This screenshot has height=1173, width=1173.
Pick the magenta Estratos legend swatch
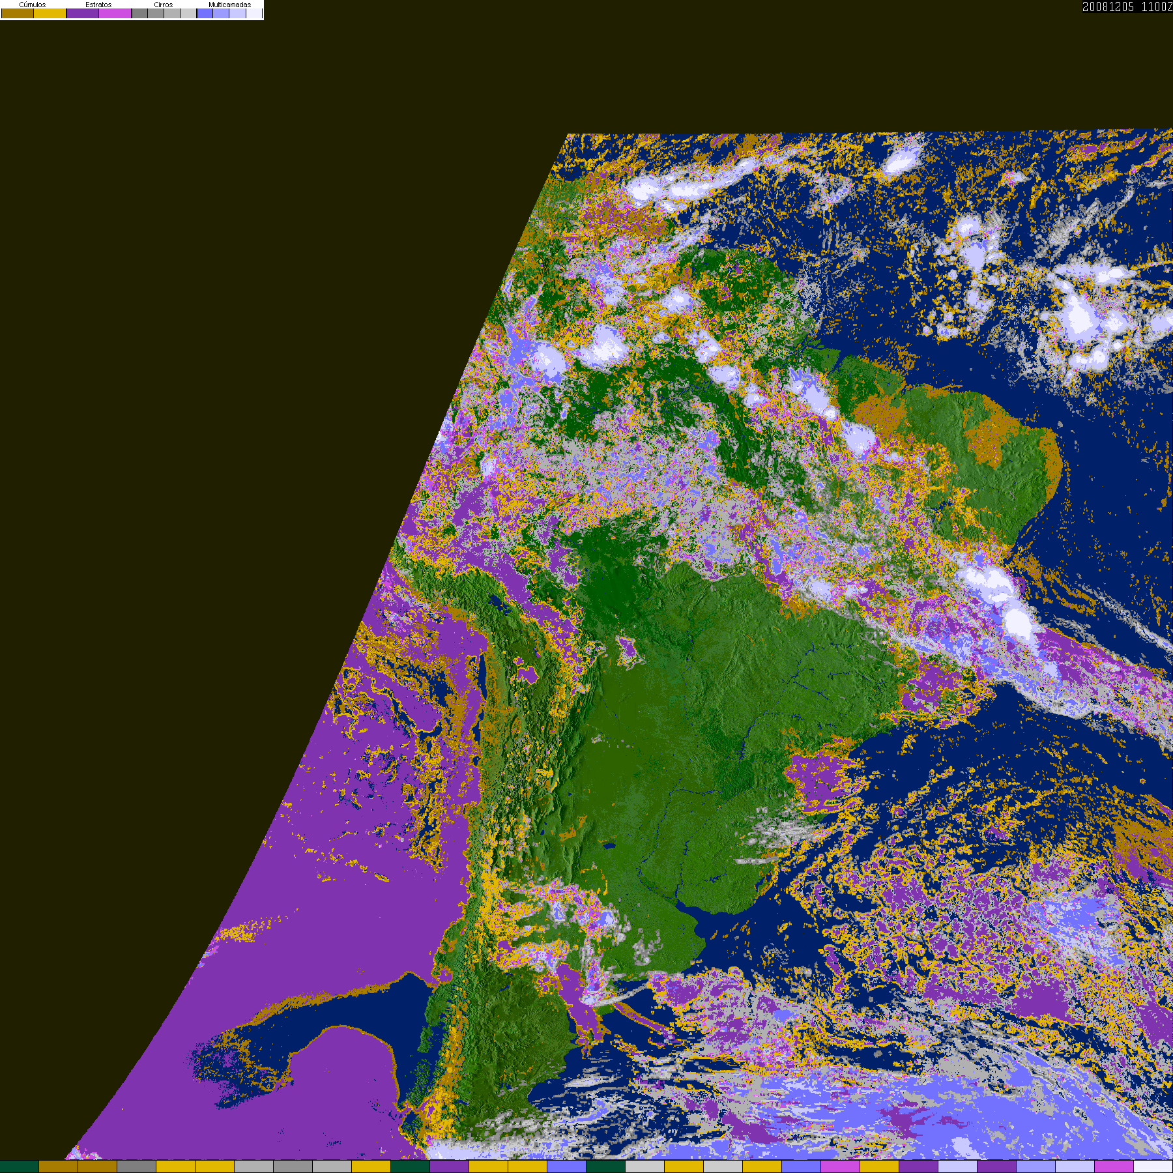(x=115, y=13)
